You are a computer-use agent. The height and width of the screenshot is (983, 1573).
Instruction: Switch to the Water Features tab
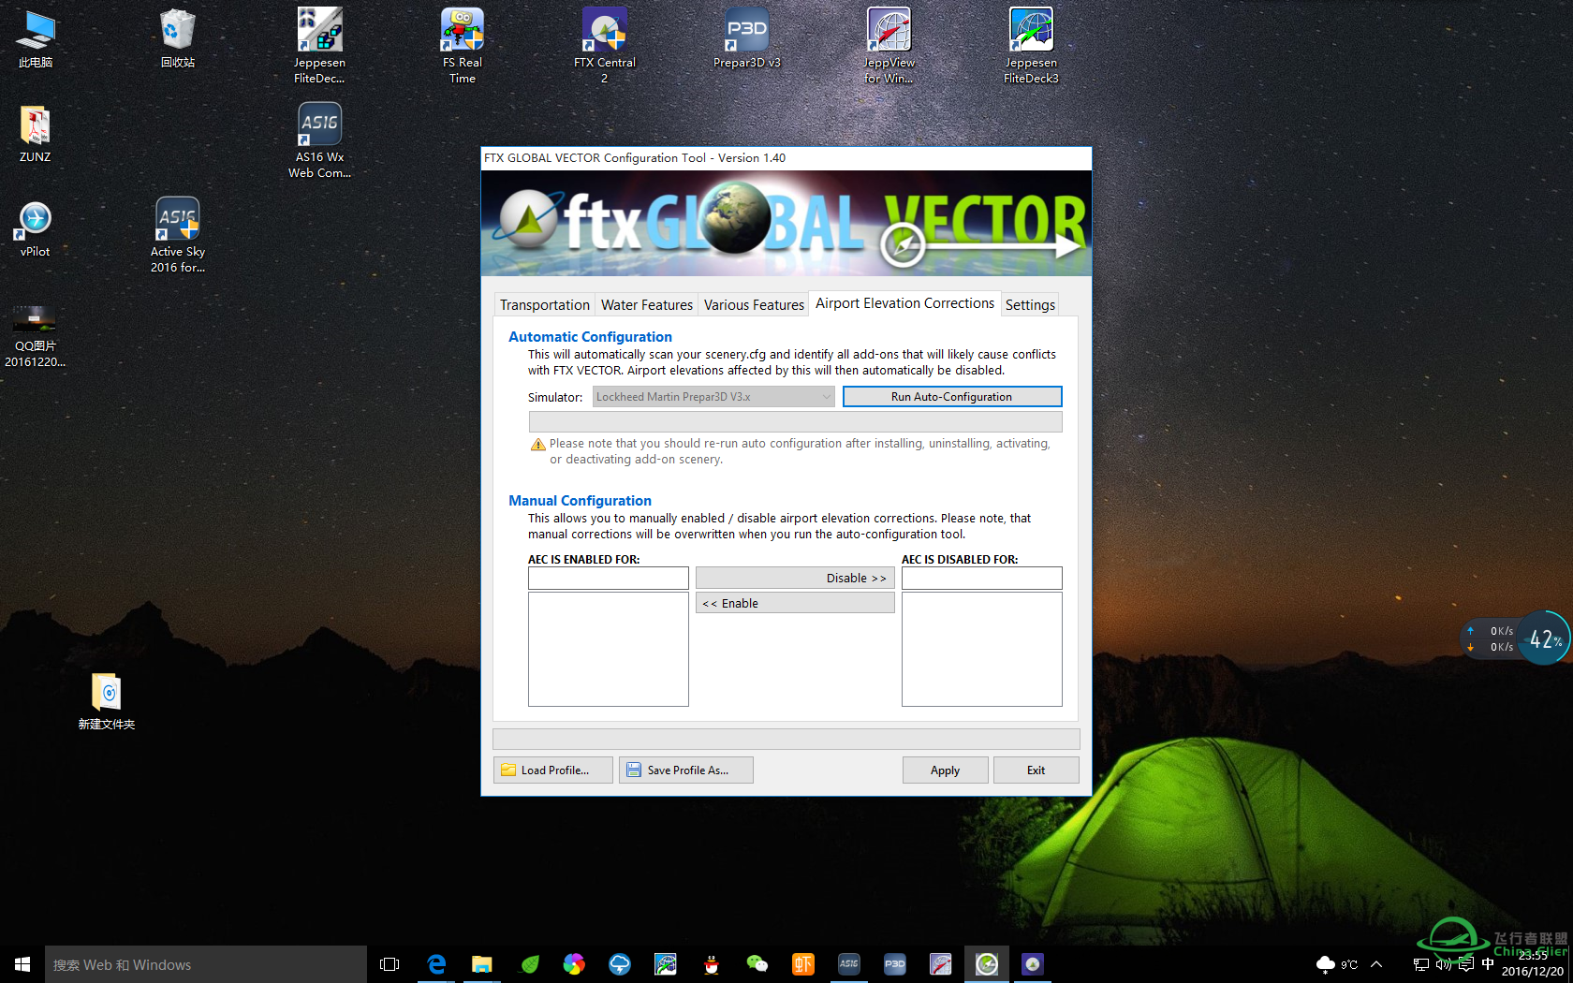(646, 305)
